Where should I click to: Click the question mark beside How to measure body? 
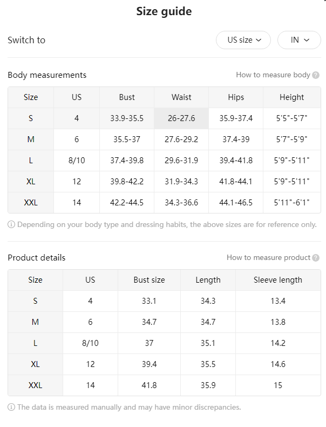click(x=316, y=75)
